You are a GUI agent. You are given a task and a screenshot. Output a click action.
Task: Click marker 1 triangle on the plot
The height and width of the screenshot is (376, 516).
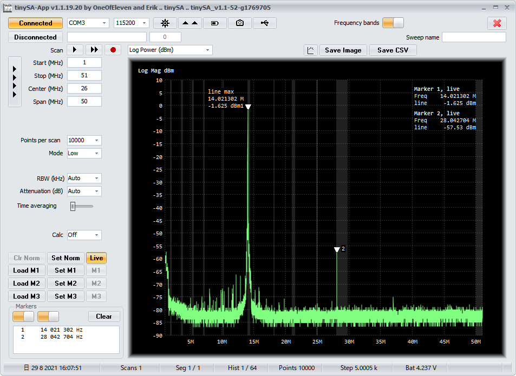(248, 107)
